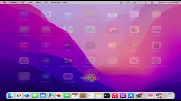Open Mail from the Dock
Image resolution: width=181 pixels, height=101 pixels.
(x=43, y=95)
